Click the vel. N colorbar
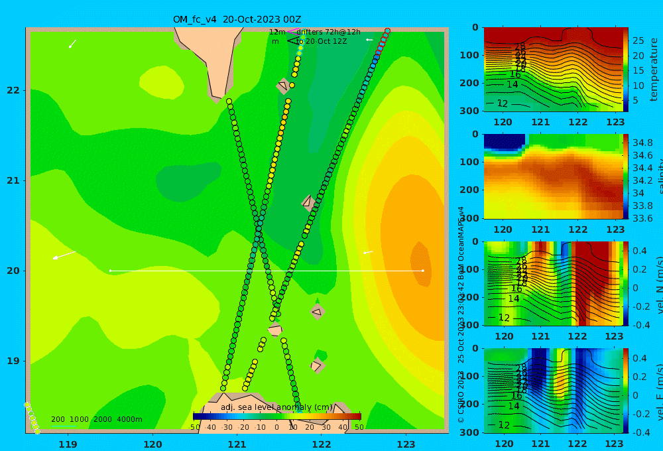The image size is (663, 451). pos(626,283)
